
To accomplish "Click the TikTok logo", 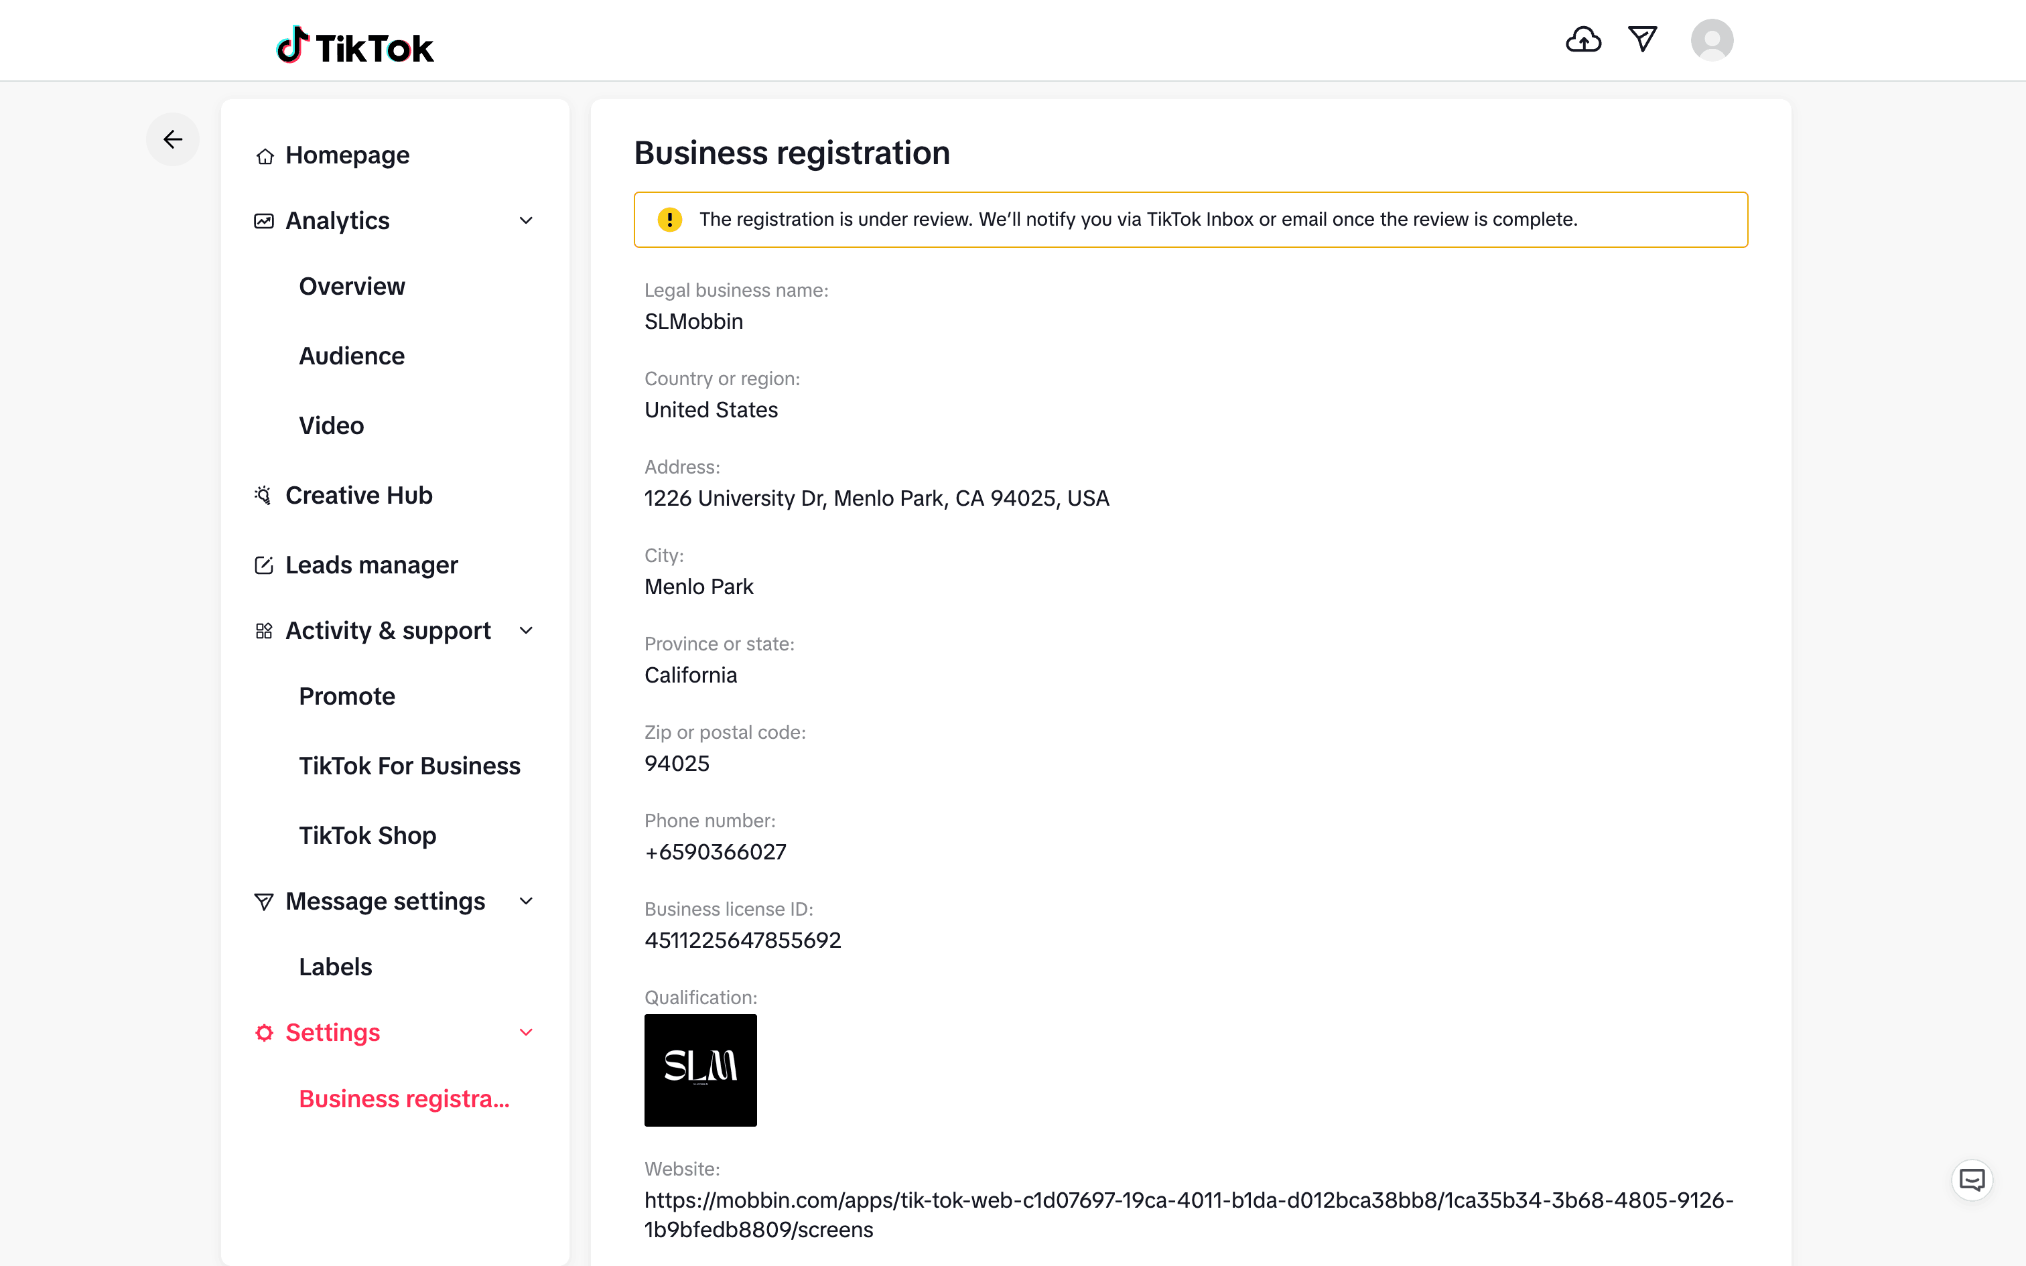I will pos(355,46).
